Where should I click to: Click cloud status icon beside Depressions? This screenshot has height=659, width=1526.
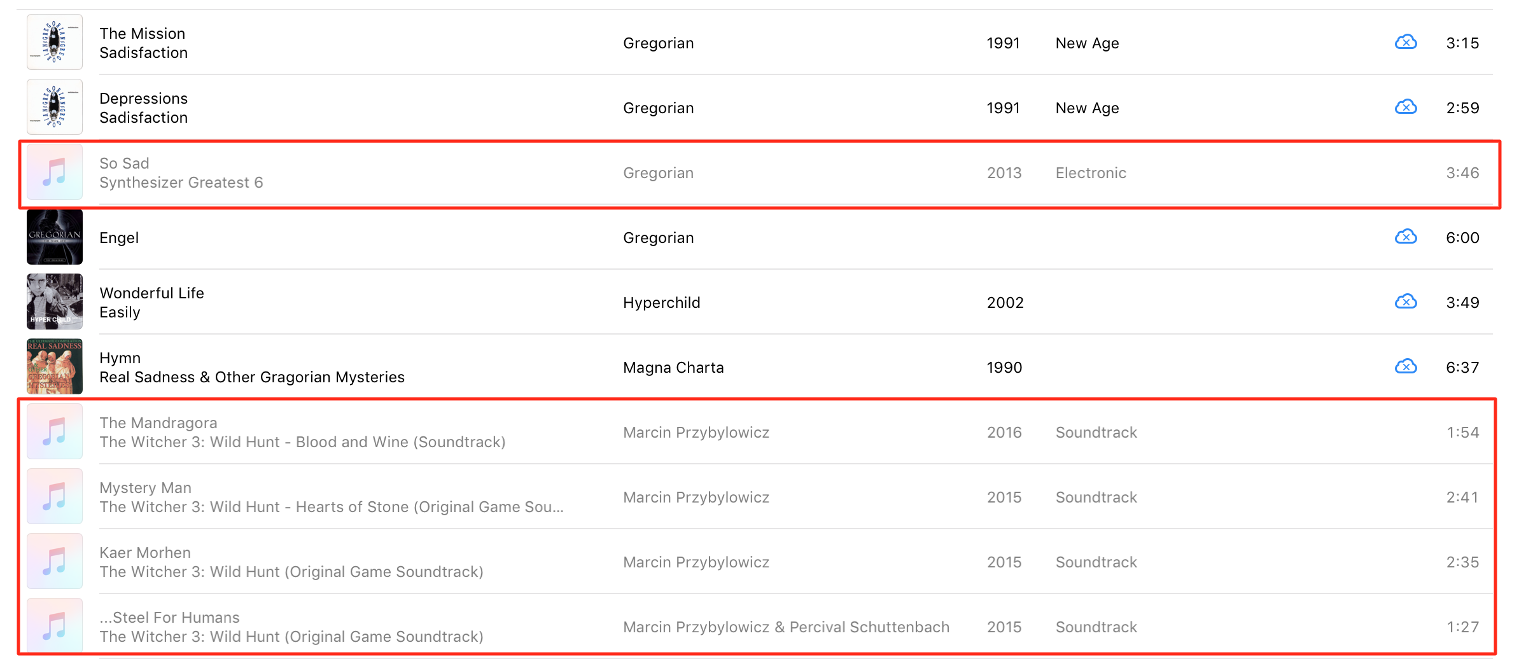point(1406,108)
